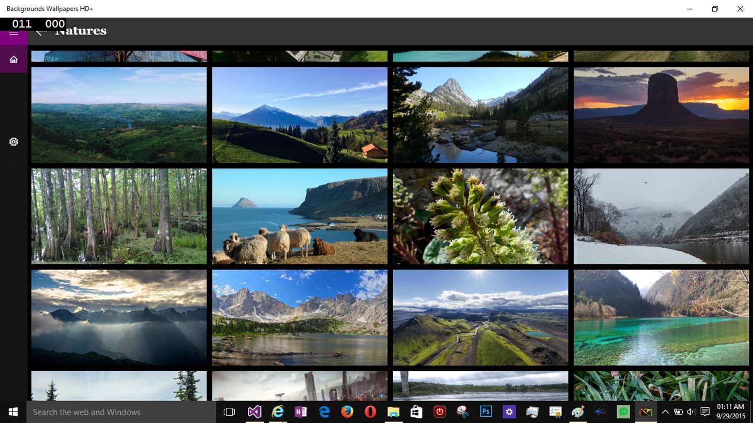This screenshot has height=423, width=753.
Task: Select the blue mountain and lake wallpaper
Action: (300, 115)
